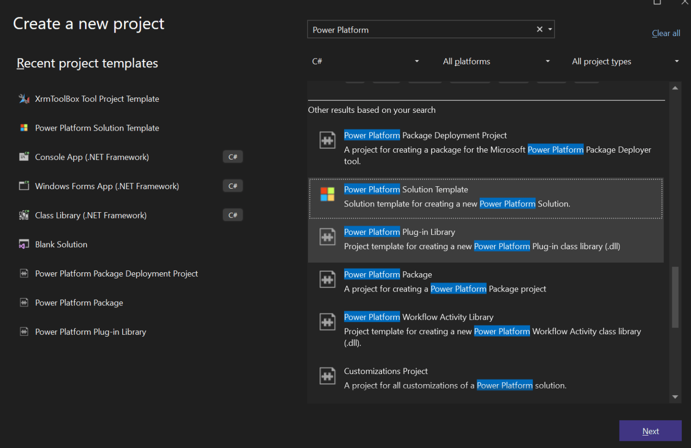Image resolution: width=691 pixels, height=448 pixels.
Task: Click the Power Platform Solution Template colored icon
Action: coord(24,128)
